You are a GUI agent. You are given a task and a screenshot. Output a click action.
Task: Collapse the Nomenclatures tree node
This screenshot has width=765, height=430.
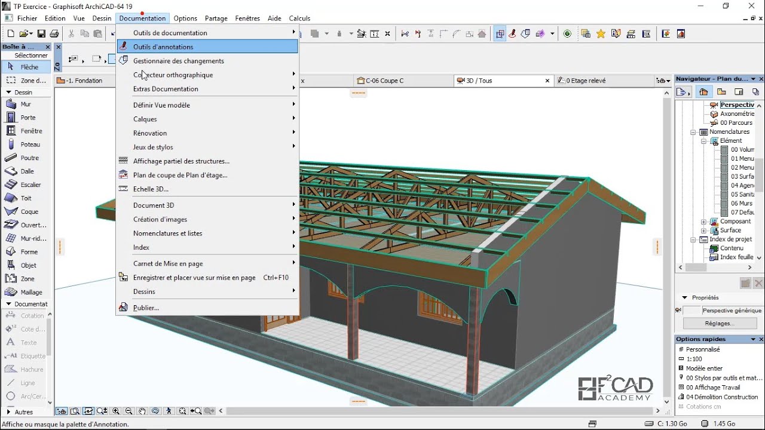click(x=693, y=132)
